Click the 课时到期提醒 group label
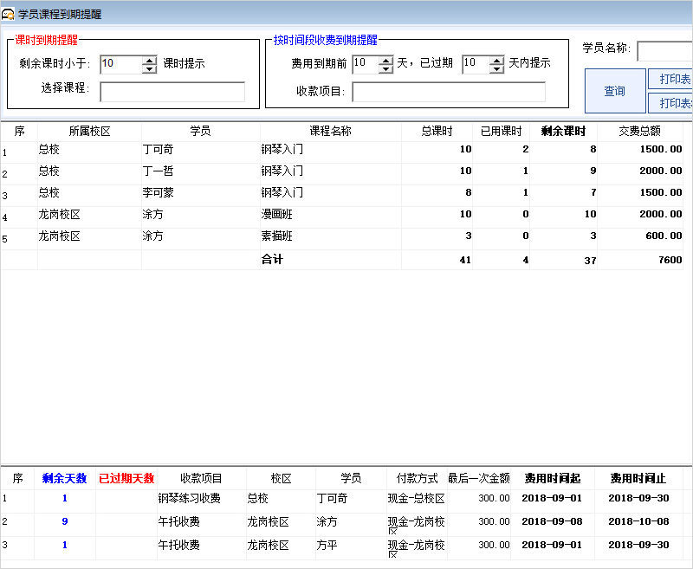This screenshot has height=569, width=693. coord(47,40)
